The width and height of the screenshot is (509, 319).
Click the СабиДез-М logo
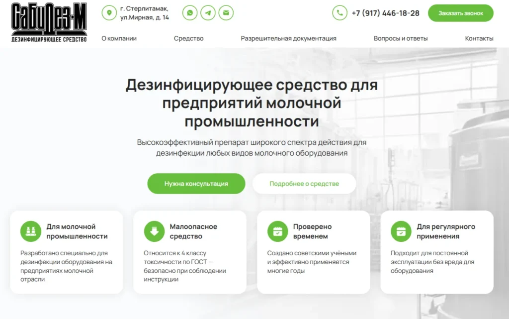pos(49,22)
